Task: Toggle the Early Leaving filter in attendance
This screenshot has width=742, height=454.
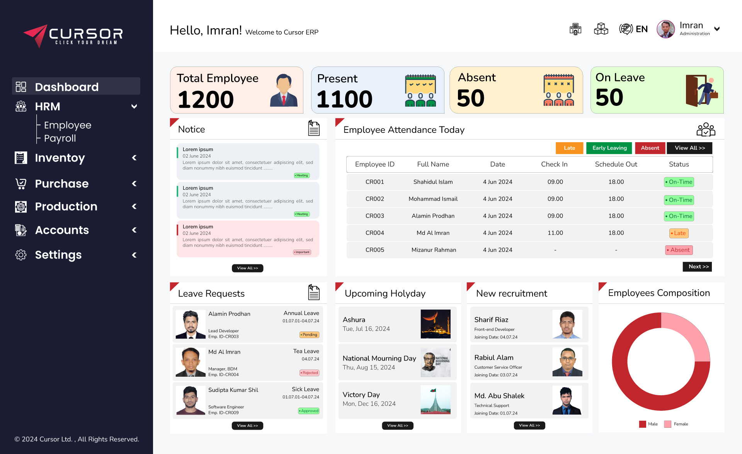Action: (x=608, y=148)
